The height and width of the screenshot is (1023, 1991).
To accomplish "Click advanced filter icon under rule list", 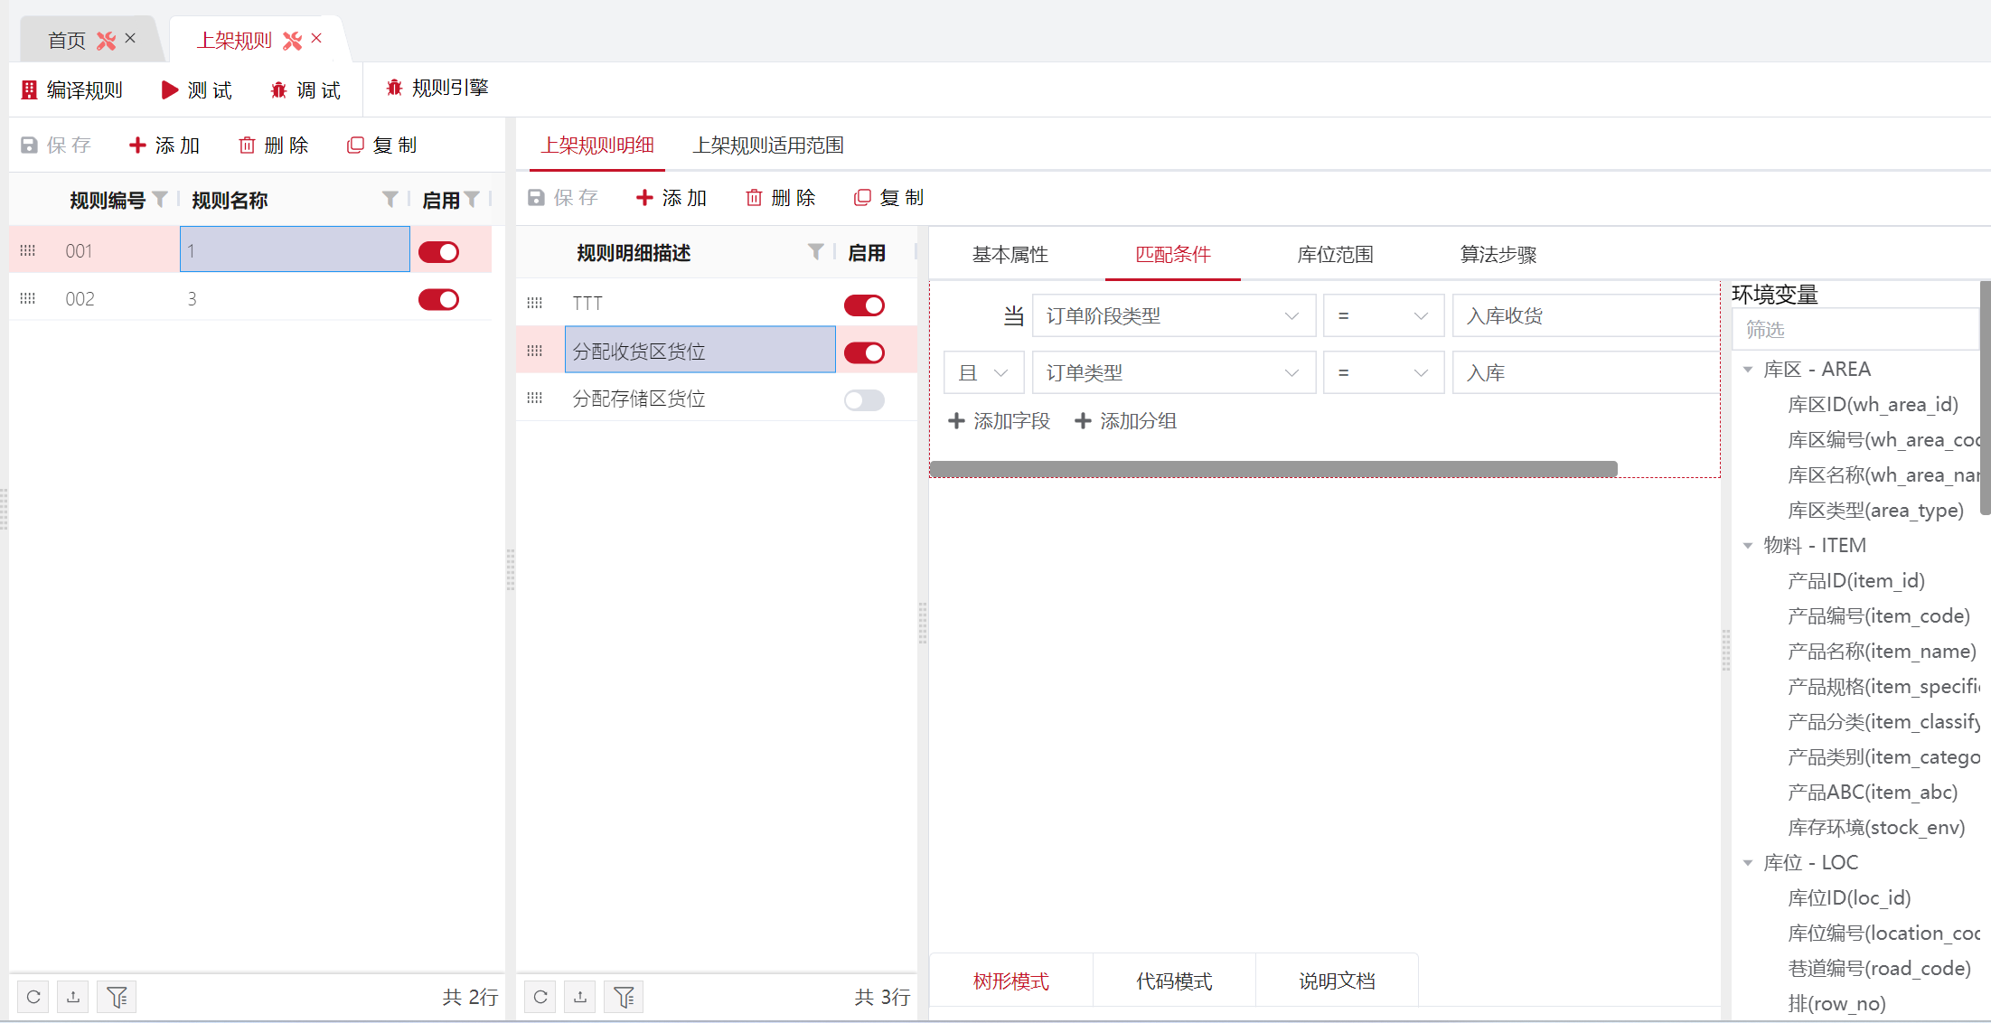I will (x=117, y=997).
